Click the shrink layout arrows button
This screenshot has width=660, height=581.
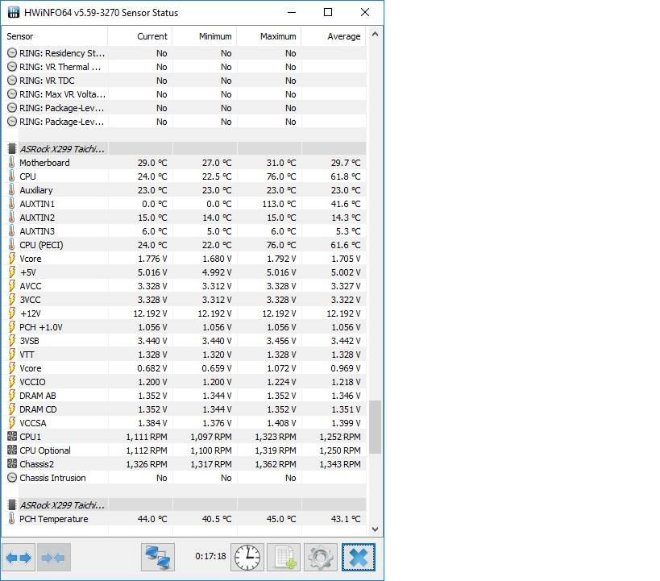pyautogui.click(x=53, y=558)
